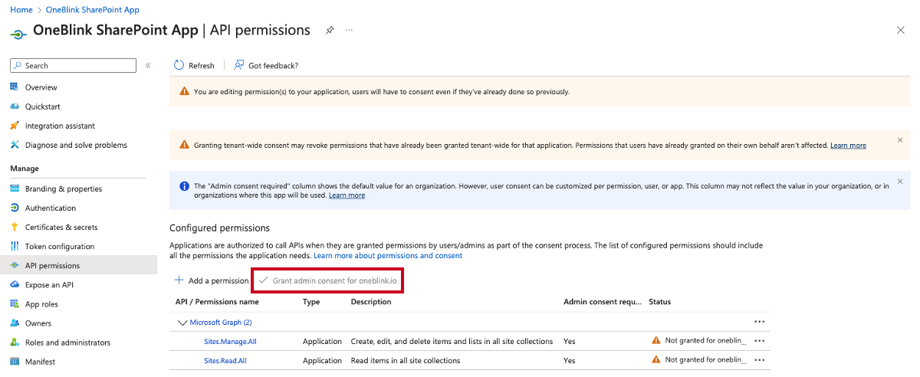This screenshot has width=920, height=377.
Task: Pin the API permissions page
Action: pyautogui.click(x=330, y=31)
